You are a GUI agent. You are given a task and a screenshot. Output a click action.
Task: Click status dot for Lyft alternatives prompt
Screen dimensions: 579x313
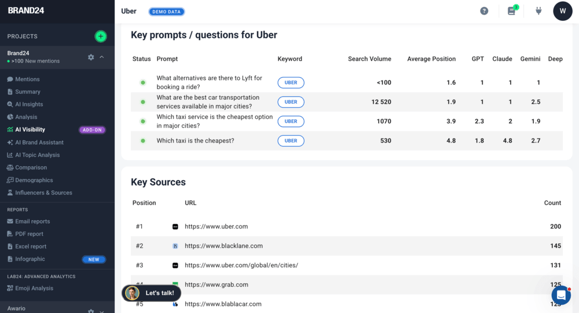point(143,82)
